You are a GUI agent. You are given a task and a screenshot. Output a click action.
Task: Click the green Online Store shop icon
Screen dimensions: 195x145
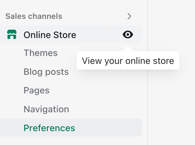12,34
